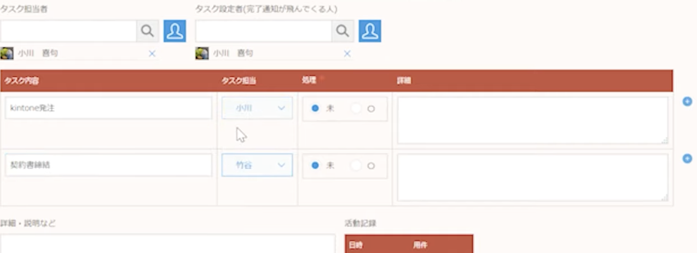This screenshot has height=253, width=697.
Task: Click the 詳細・説明など text area
Action: pyautogui.click(x=167, y=244)
